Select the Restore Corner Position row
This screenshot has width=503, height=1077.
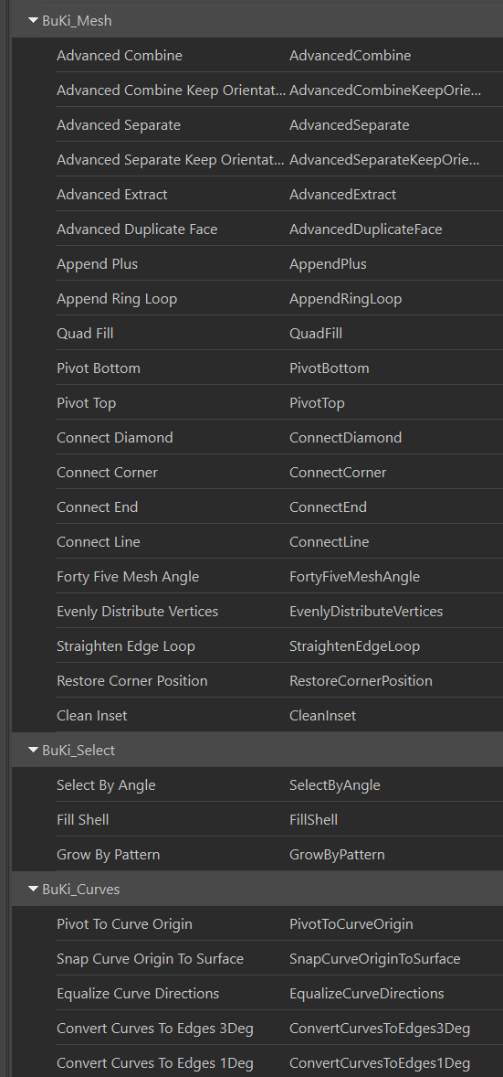coord(131,681)
